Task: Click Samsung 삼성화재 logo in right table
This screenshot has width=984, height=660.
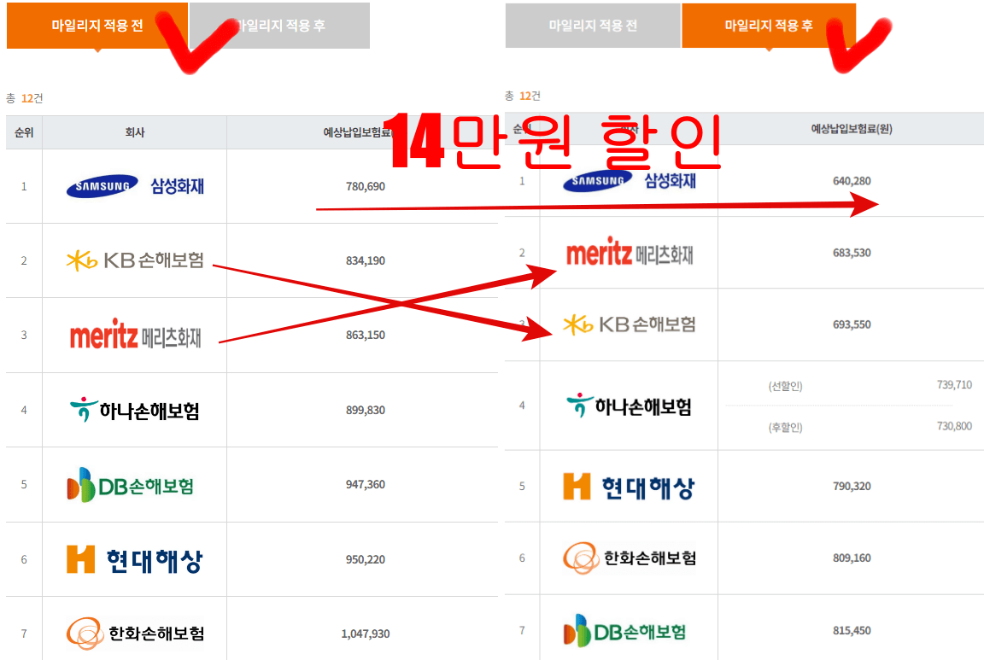Action: pyautogui.click(x=630, y=181)
